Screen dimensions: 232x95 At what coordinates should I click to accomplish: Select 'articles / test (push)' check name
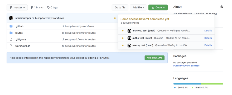tap(144, 31)
